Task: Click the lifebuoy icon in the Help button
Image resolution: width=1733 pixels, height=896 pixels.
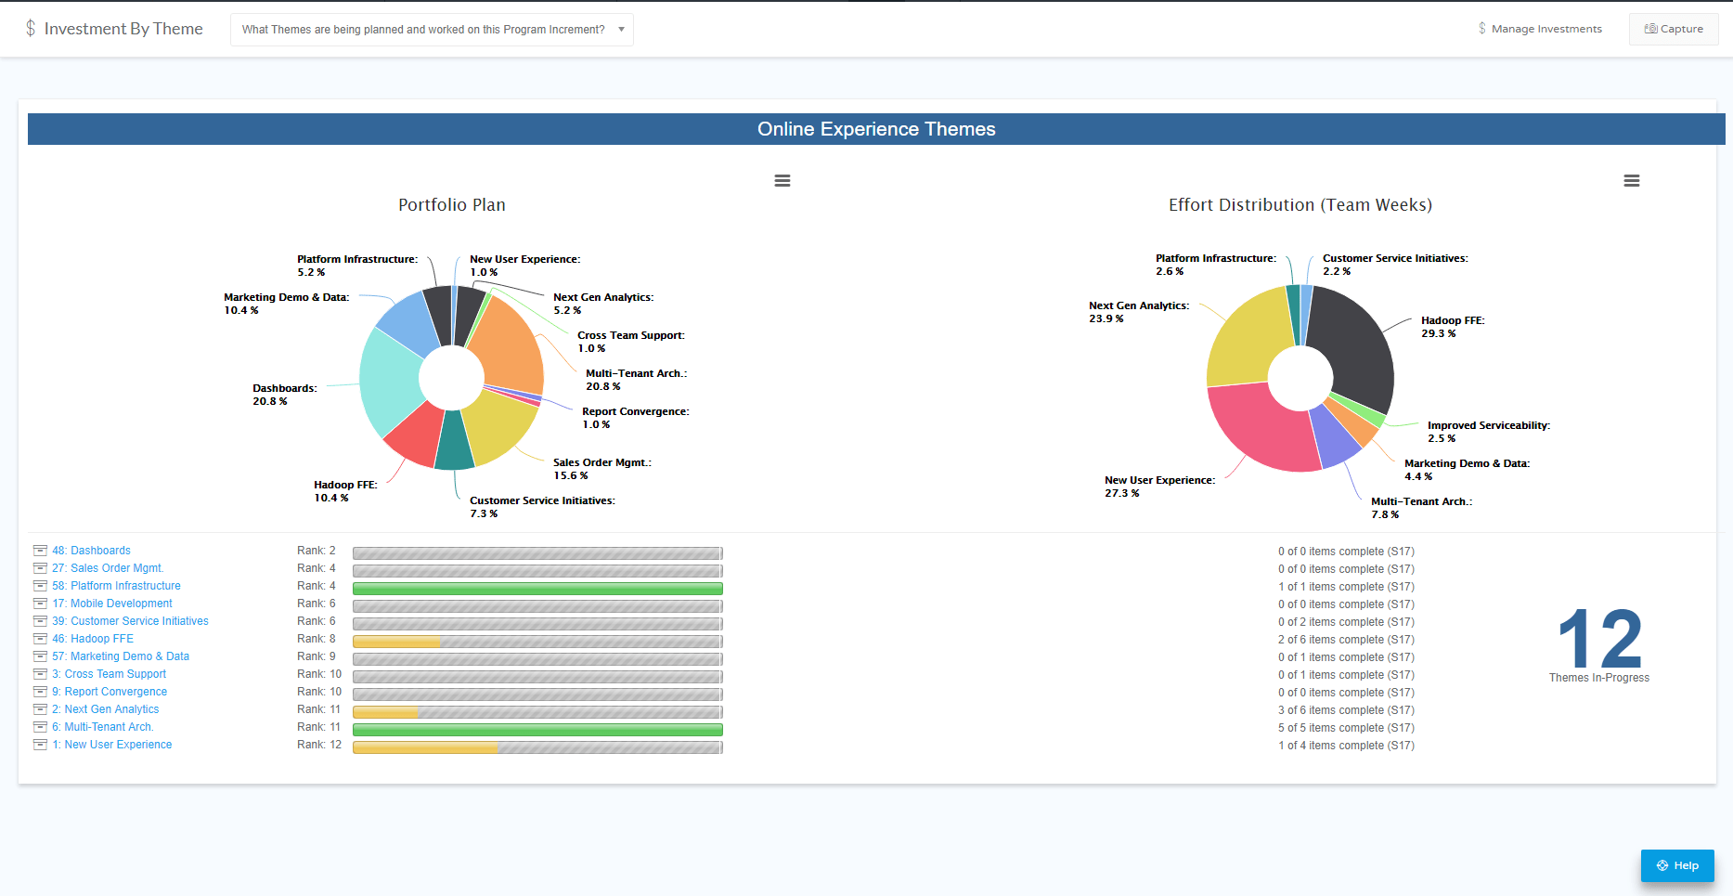Action: pos(1662,865)
